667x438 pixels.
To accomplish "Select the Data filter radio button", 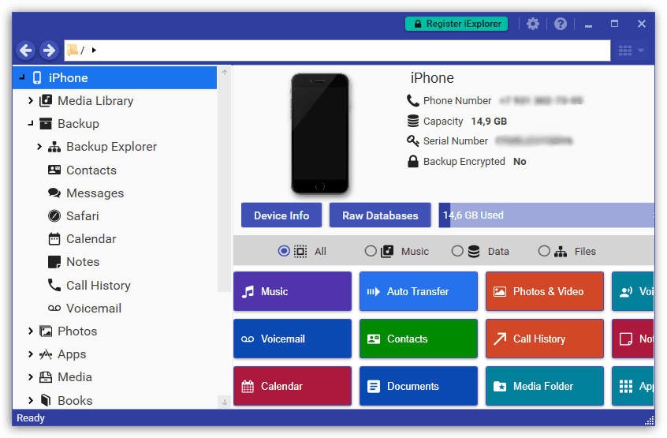I will point(457,251).
